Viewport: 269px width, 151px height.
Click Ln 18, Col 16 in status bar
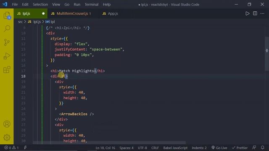coord(105,148)
